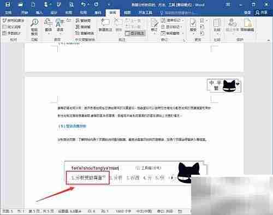The image size is (273, 215).
Task: Toggle the macro recording status bar icon
Action: pyautogui.click(x=180, y=211)
